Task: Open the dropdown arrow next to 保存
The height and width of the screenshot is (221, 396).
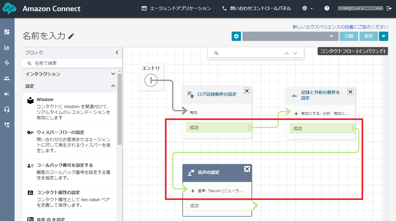Action: click(x=383, y=36)
